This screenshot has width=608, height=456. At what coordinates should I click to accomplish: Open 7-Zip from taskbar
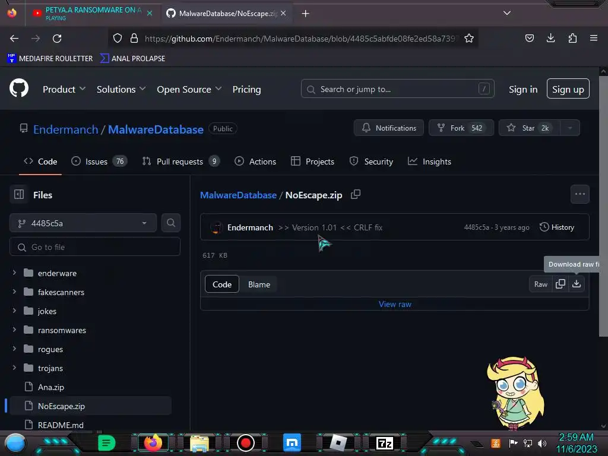click(x=385, y=443)
